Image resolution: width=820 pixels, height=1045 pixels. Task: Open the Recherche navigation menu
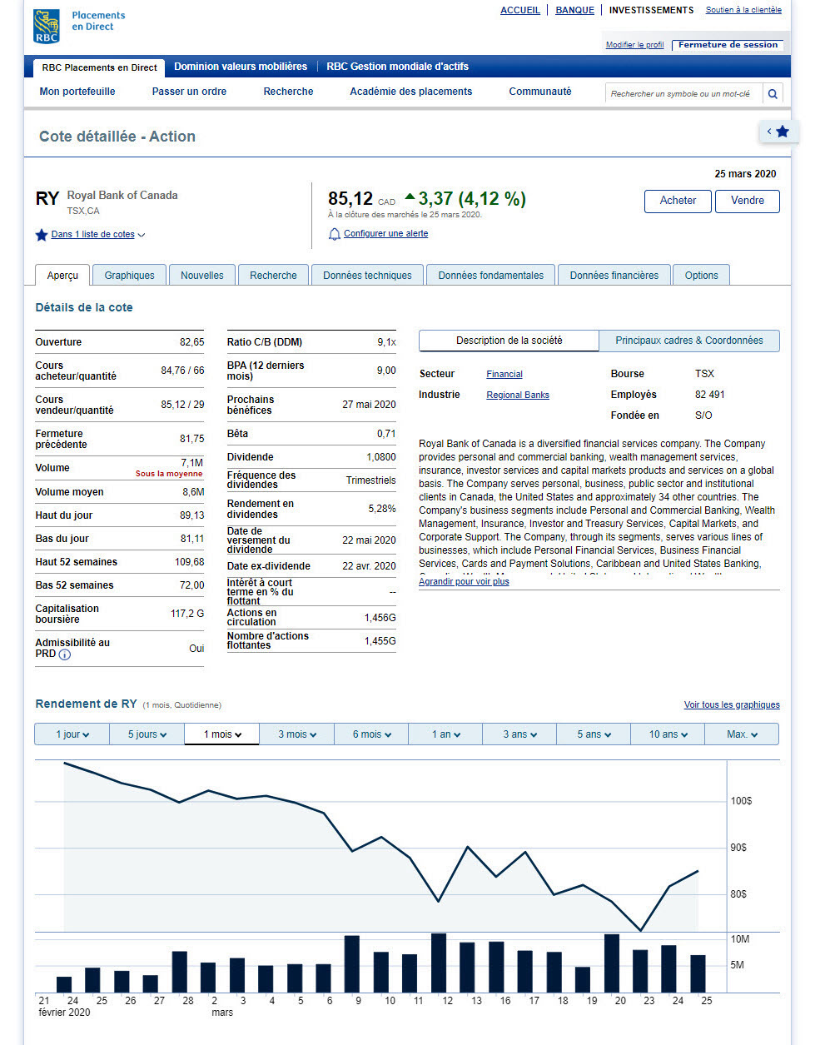coord(288,92)
